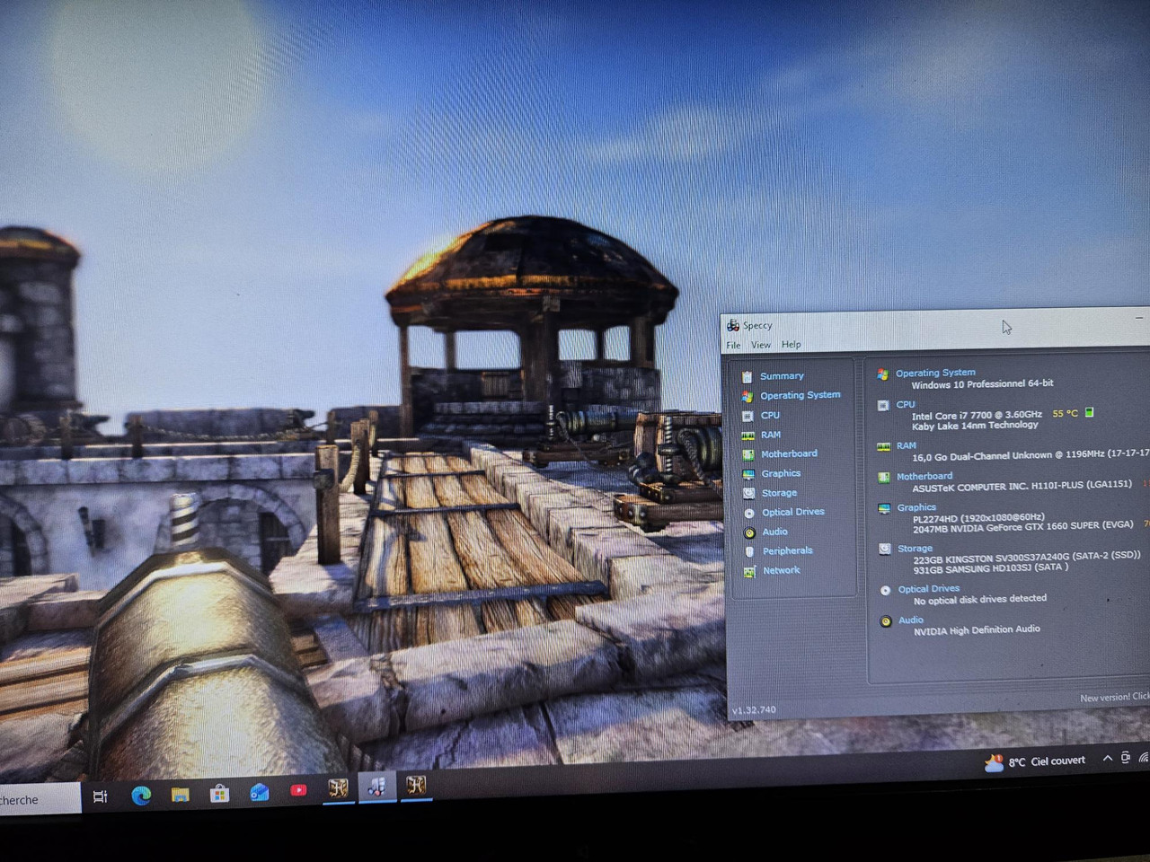Click 'NVIDIA High Definition Audio' text
This screenshot has width=1150, height=862.
pos(977,630)
